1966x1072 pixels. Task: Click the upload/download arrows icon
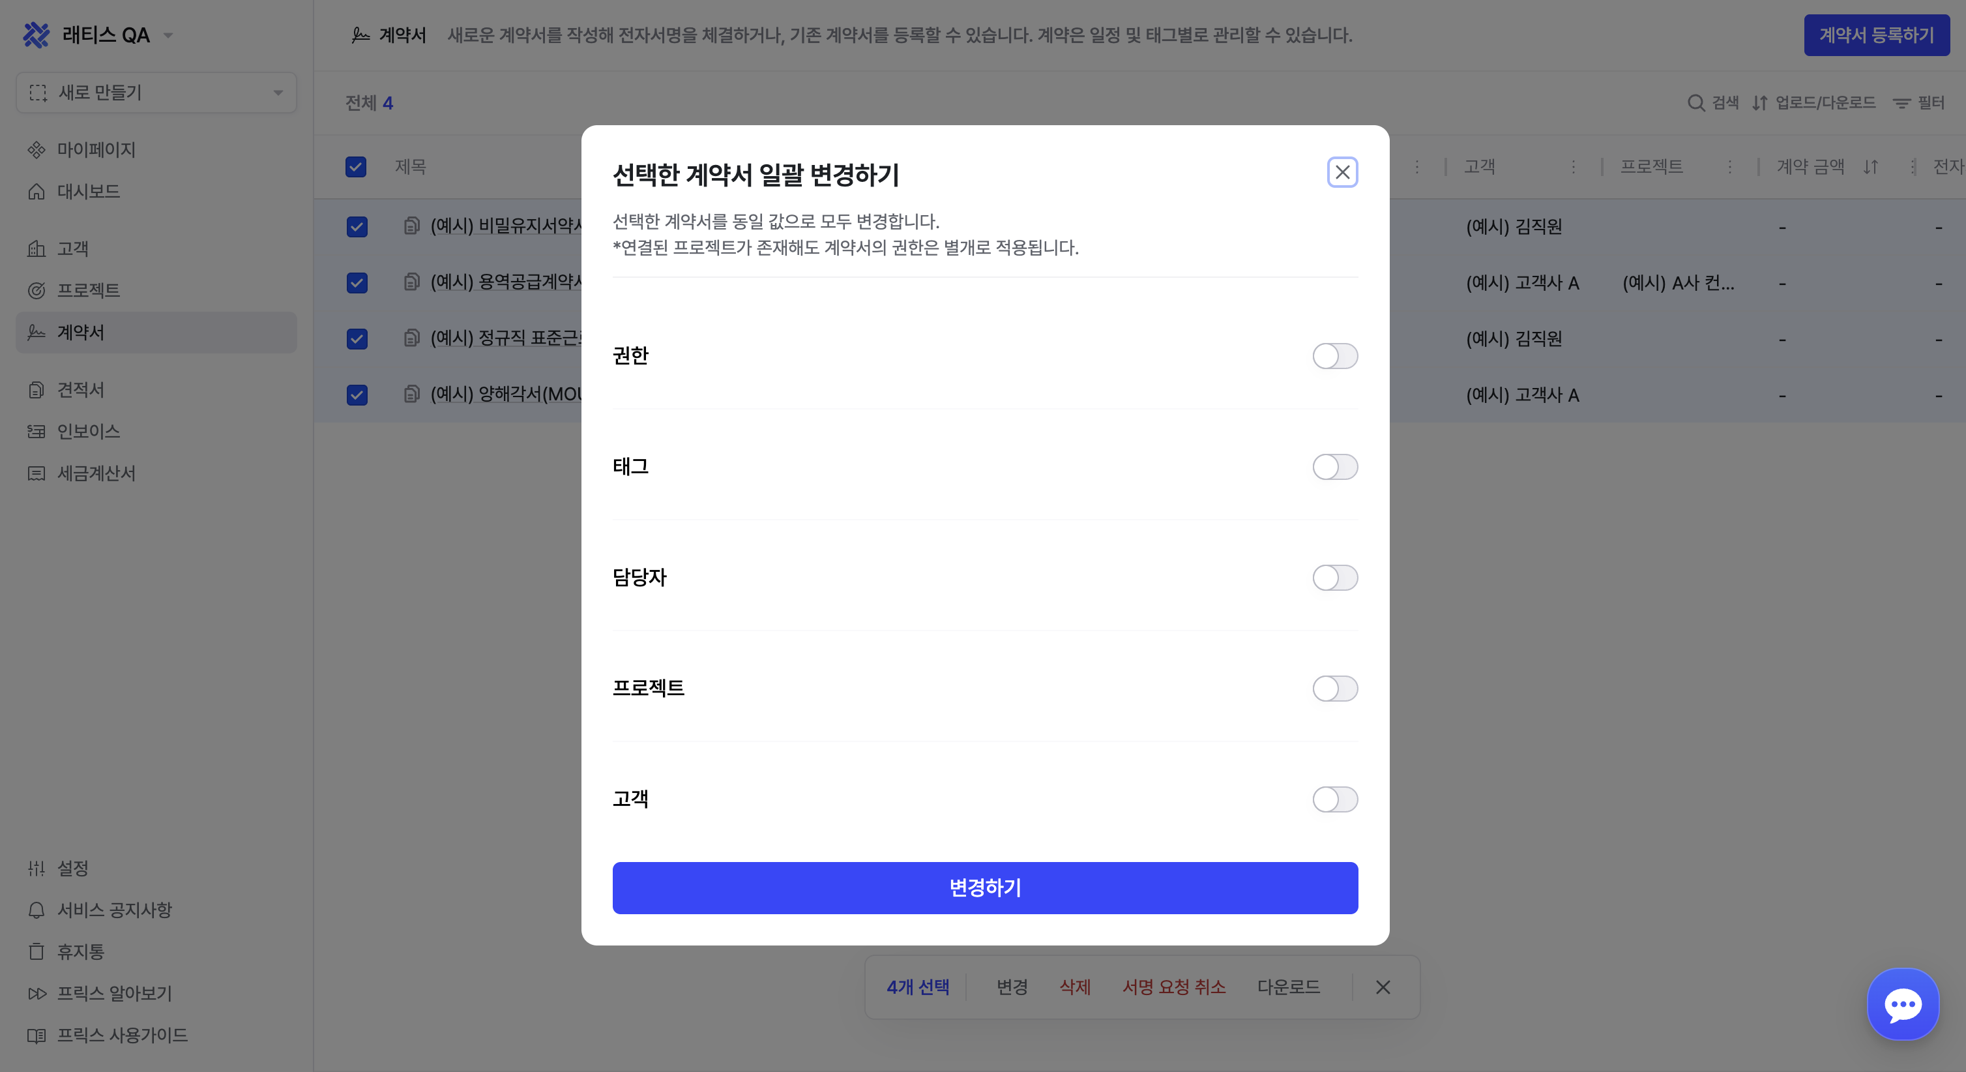[x=1760, y=103]
